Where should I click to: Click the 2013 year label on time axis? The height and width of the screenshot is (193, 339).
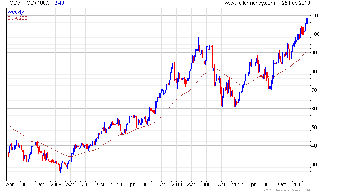[x=298, y=185]
